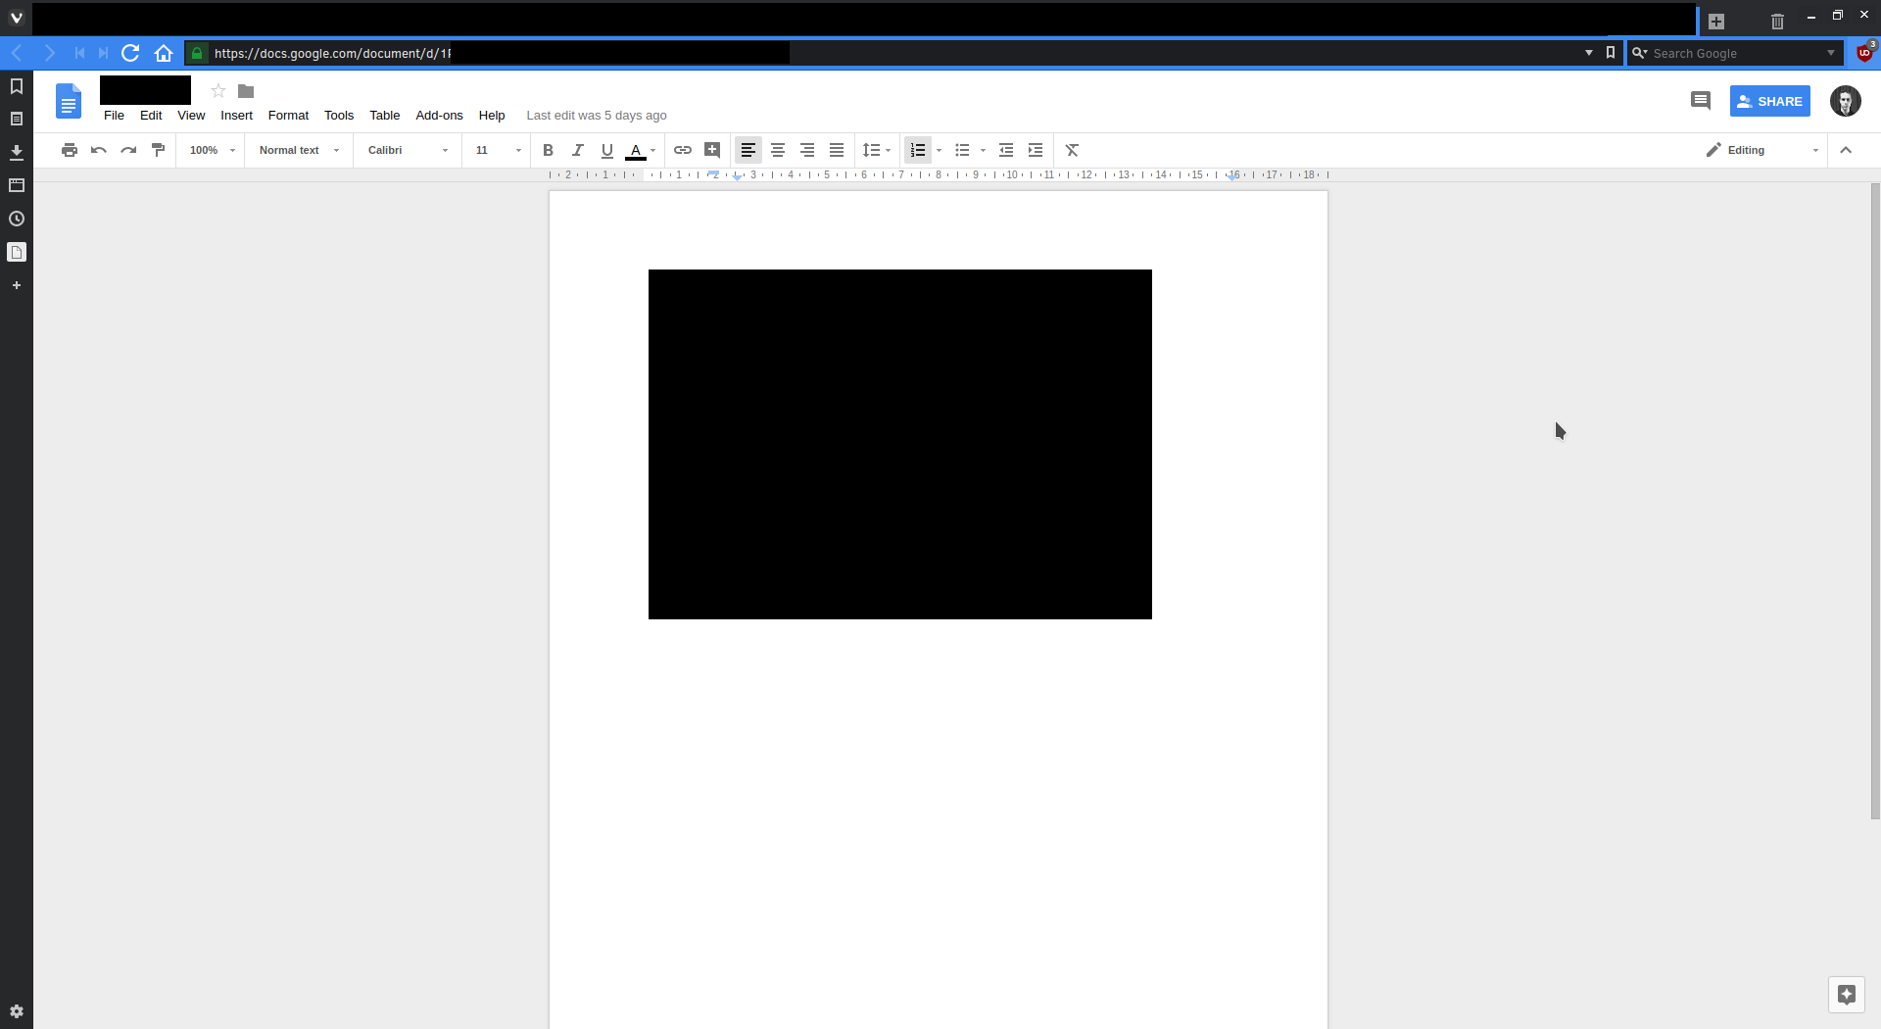The image size is (1881, 1029).
Task: Expand numbered list style options
Action: (940, 150)
